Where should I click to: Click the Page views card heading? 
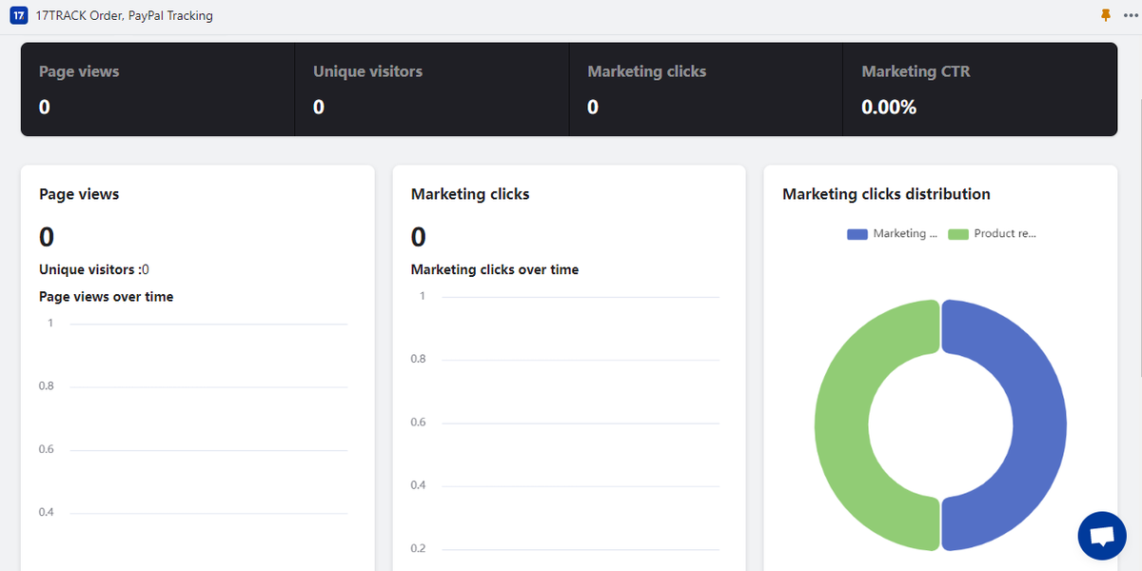pyautogui.click(x=79, y=194)
